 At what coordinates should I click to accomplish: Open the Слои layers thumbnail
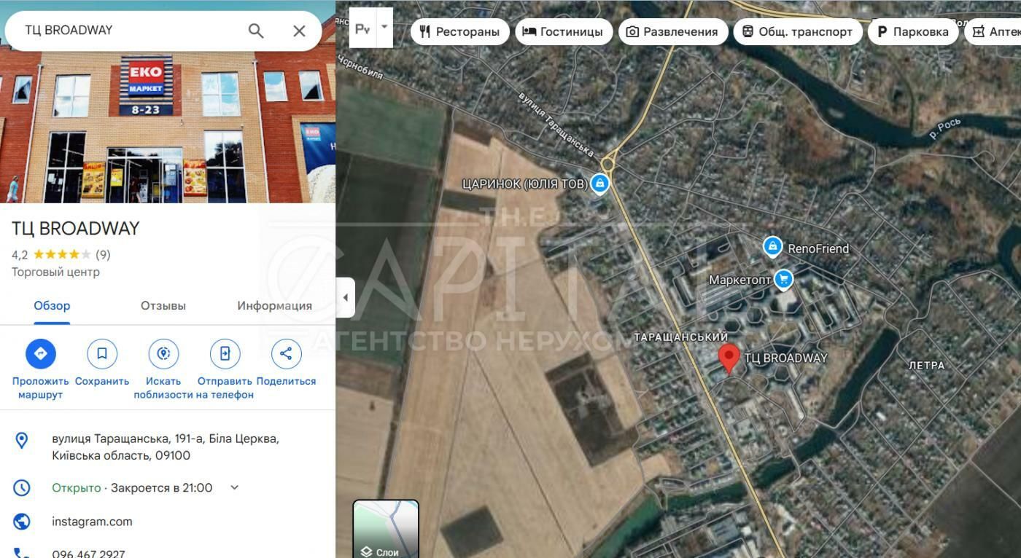386,530
